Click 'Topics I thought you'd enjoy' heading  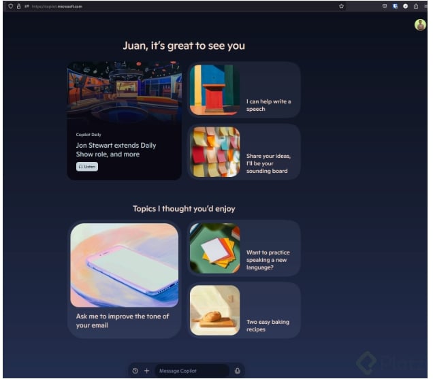click(x=184, y=209)
